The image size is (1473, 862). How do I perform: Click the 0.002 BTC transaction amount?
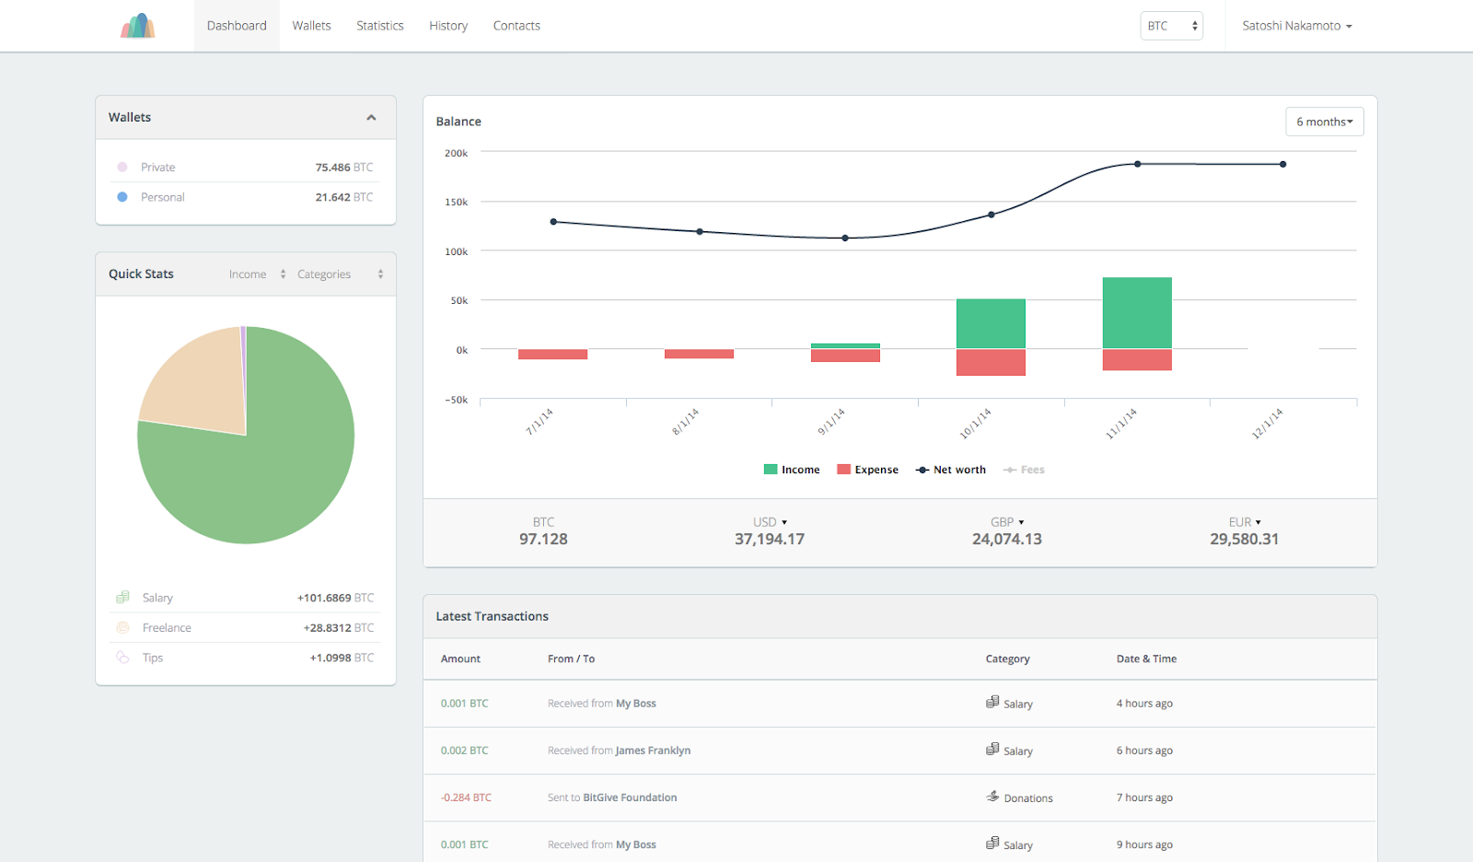point(464,751)
